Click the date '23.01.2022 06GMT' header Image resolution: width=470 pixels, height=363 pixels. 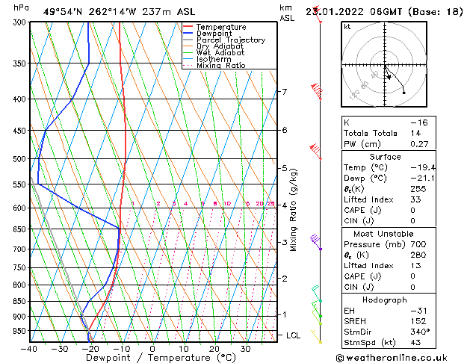353,12
